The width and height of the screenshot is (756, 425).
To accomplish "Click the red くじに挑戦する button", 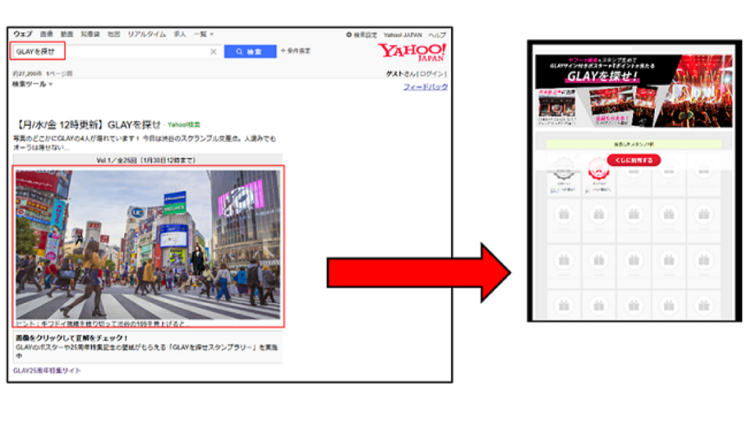I will (634, 161).
